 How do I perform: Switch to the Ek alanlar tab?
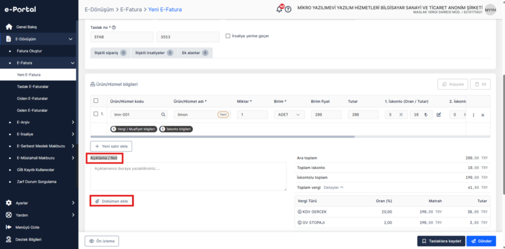(x=195, y=52)
